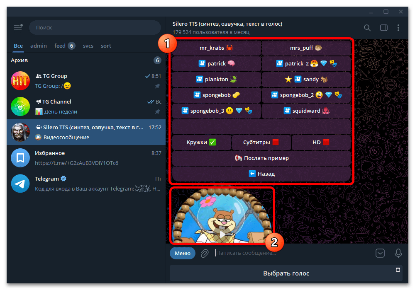
Task: Click the Выбрать голос keyboard button
Action: [286, 273]
